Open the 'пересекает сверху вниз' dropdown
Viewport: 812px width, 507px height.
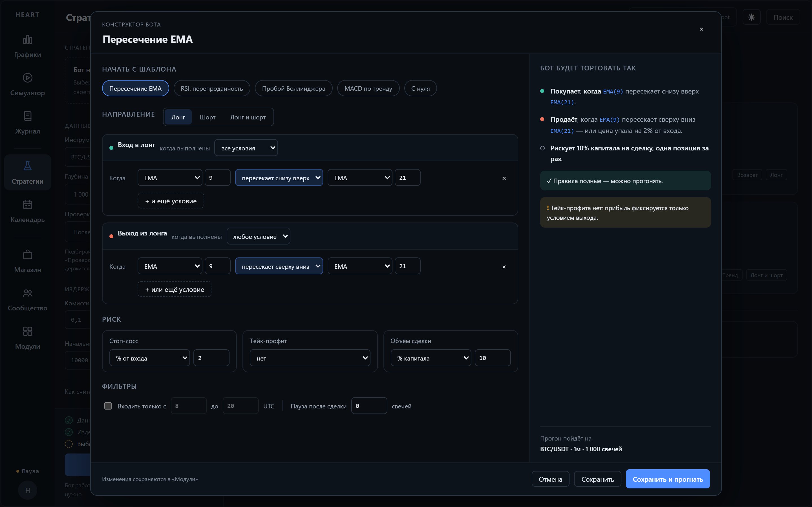pos(279,266)
